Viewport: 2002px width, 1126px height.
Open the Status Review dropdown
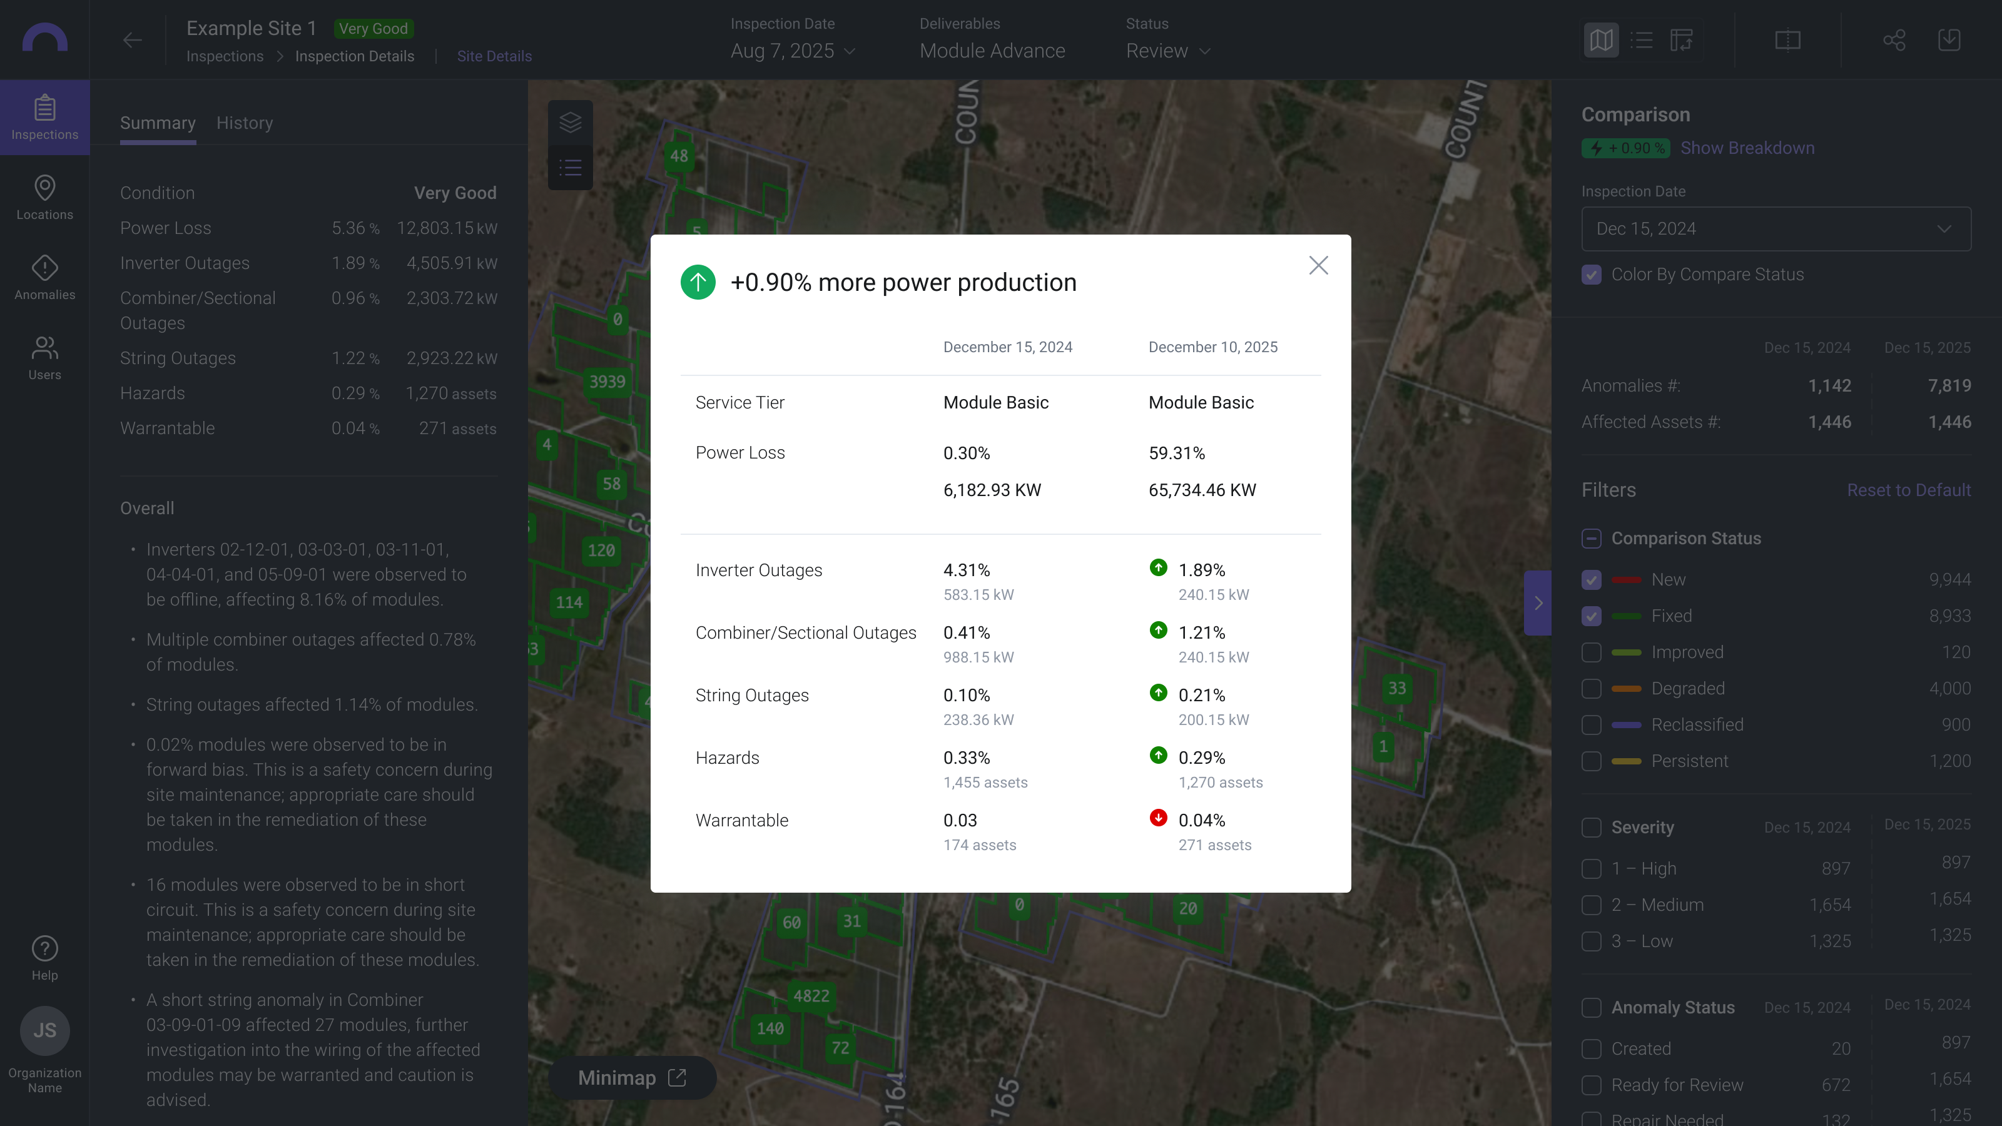pyautogui.click(x=1168, y=51)
